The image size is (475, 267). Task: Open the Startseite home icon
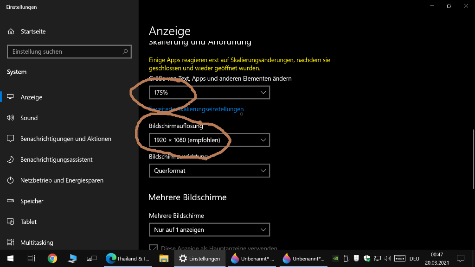[x=11, y=32]
